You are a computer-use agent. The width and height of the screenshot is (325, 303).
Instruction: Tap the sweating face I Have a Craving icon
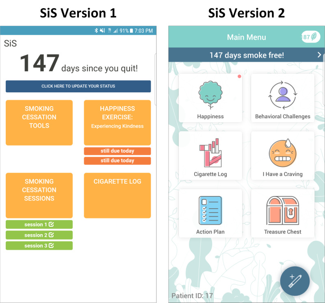(x=283, y=153)
